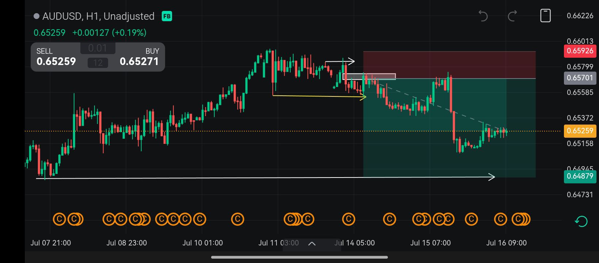Open the lone event marker between Jul 10 and Jul 11

(x=237, y=219)
